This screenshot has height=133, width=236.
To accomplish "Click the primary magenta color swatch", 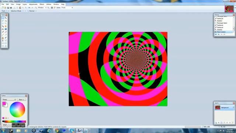I will tap(4, 103).
